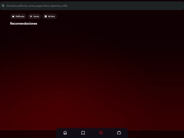Open the TV icon in bottom navigation
Screen dimensions: 184x138
click(119, 133)
